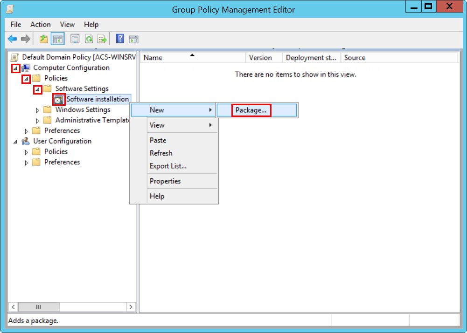Click the Back arrow toolbar icon

[x=13, y=39]
